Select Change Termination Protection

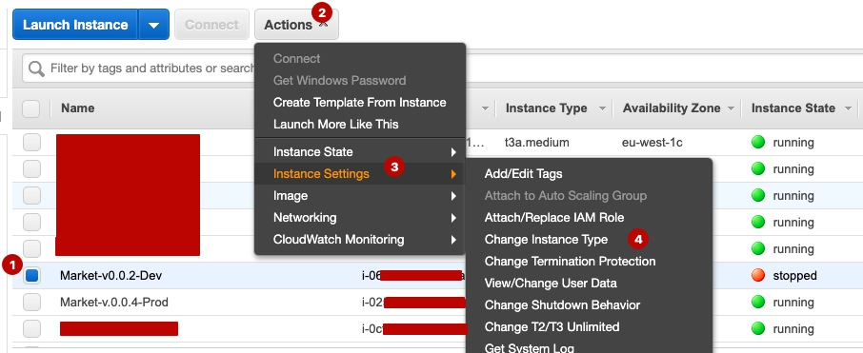pos(570,261)
